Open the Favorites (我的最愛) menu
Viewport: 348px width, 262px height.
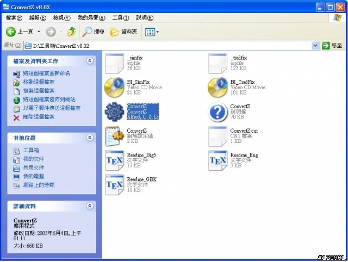(91, 18)
